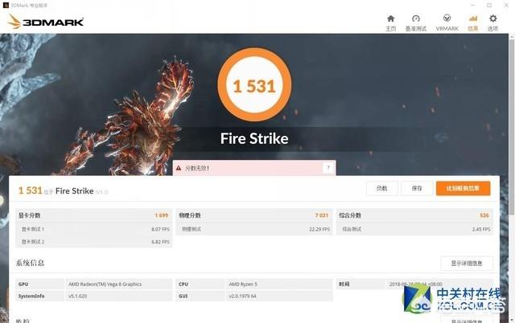
Task: Select the 物理分数 physics score label
Action: tap(190, 215)
